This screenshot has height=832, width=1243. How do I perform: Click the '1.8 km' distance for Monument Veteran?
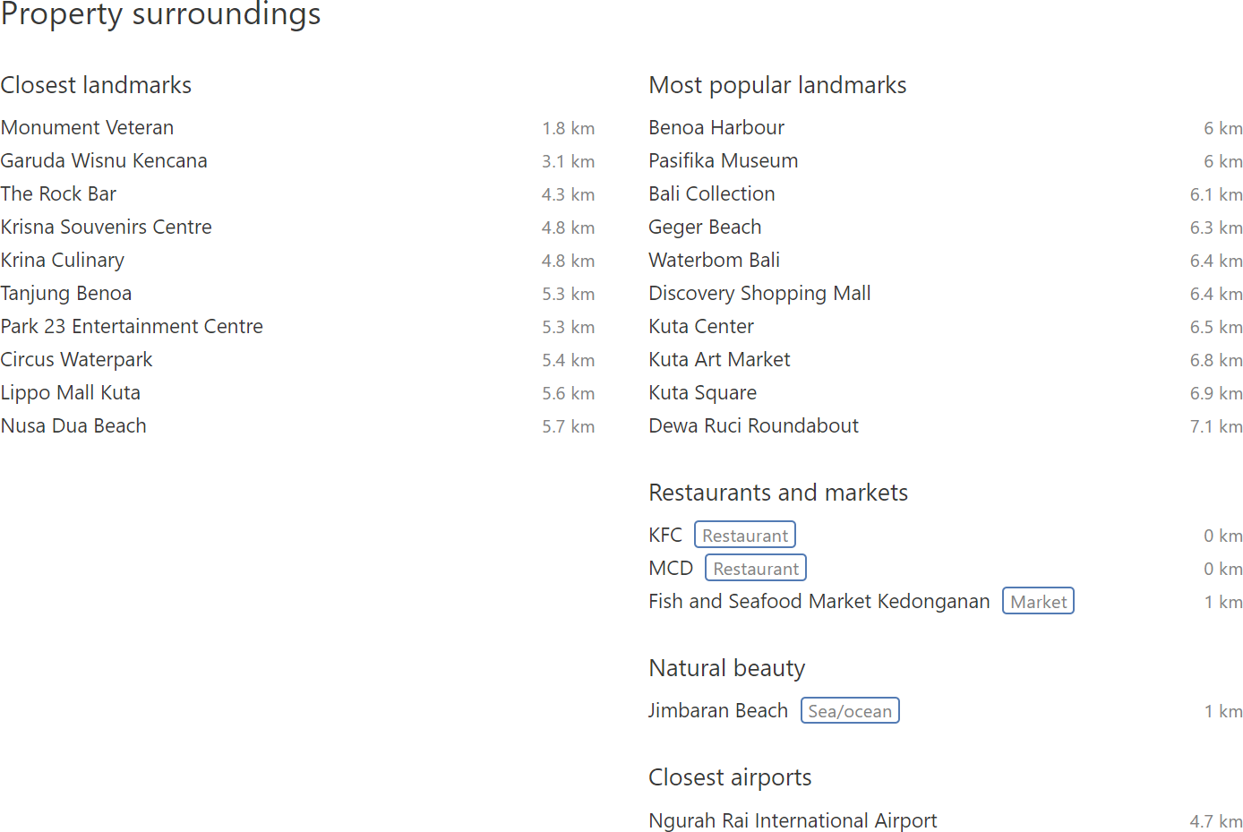pyautogui.click(x=568, y=129)
